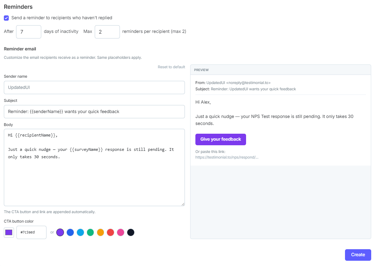Click the hex color code field

[x=31, y=232]
